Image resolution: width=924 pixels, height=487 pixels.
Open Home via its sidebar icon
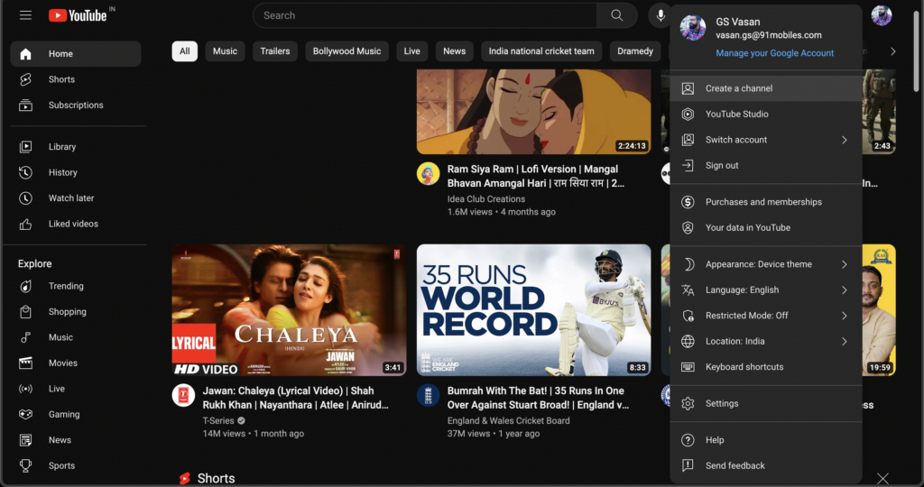point(25,53)
